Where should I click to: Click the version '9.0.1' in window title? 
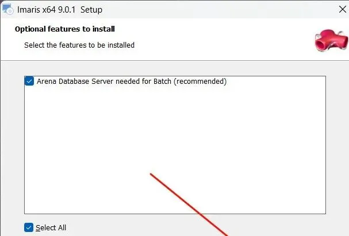coord(67,10)
